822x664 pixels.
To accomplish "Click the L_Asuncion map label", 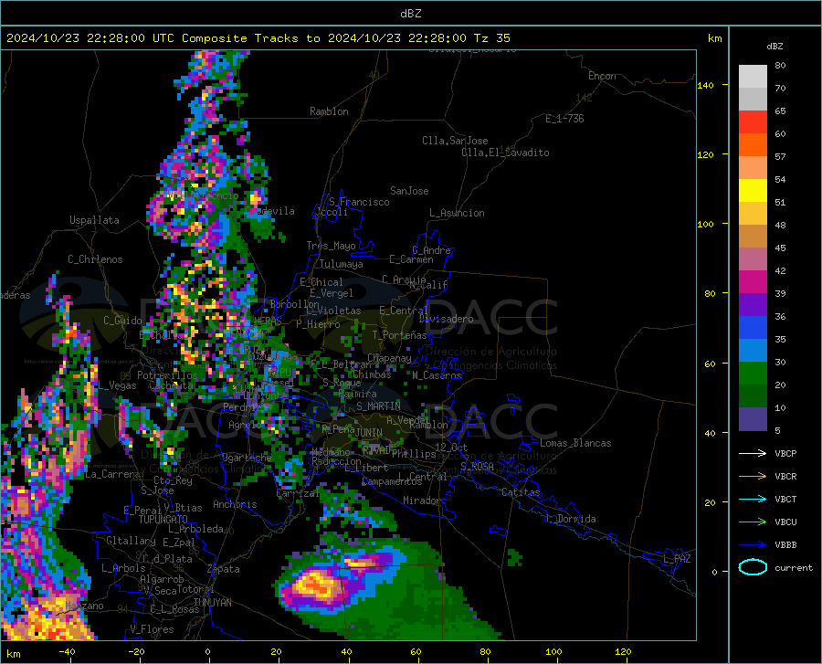I will point(457,213).
